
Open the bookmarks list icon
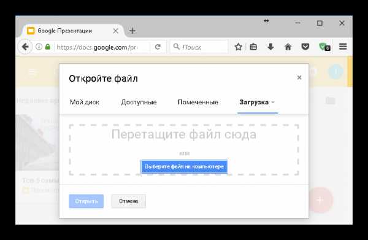coord(253,47)
